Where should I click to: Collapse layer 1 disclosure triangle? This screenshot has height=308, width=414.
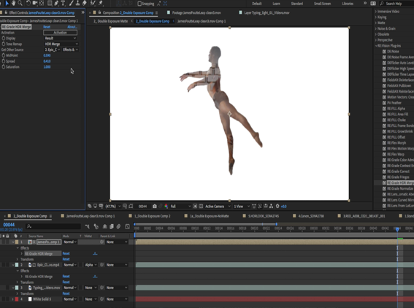tap(13, 242)
